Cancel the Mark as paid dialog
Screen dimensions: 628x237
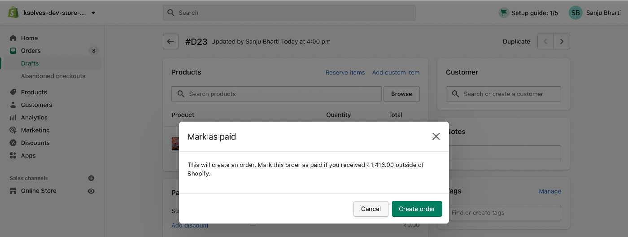pos(371,209)
